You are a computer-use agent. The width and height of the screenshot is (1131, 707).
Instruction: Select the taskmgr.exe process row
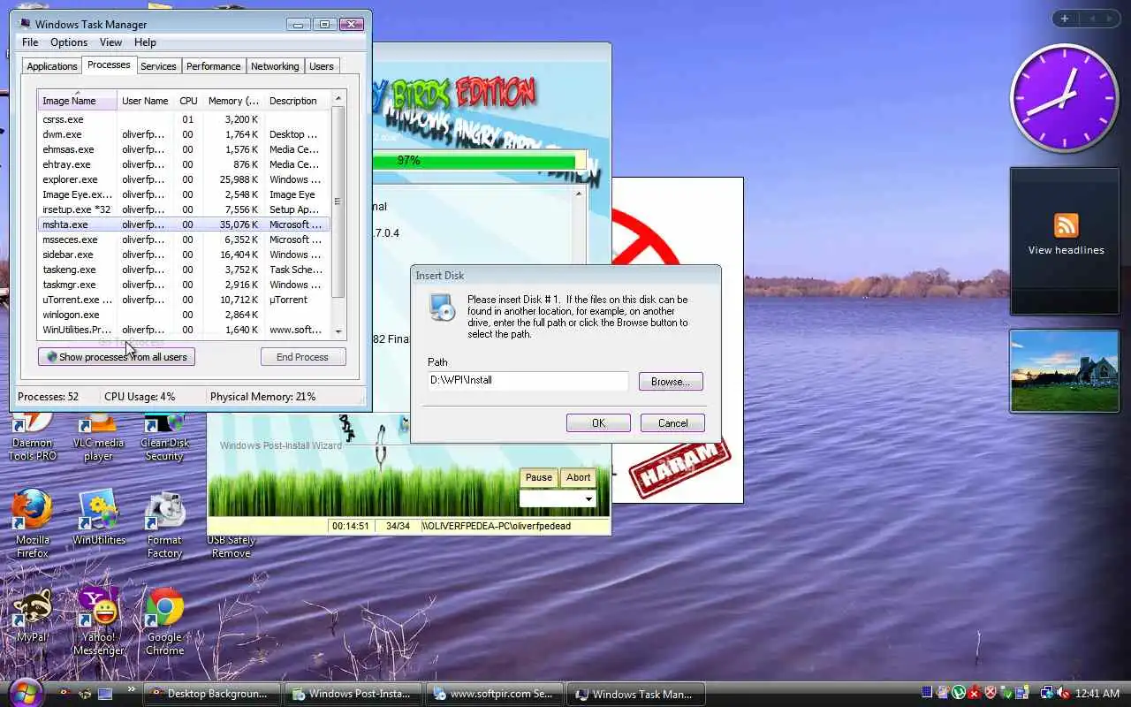[x=184, y=285]
